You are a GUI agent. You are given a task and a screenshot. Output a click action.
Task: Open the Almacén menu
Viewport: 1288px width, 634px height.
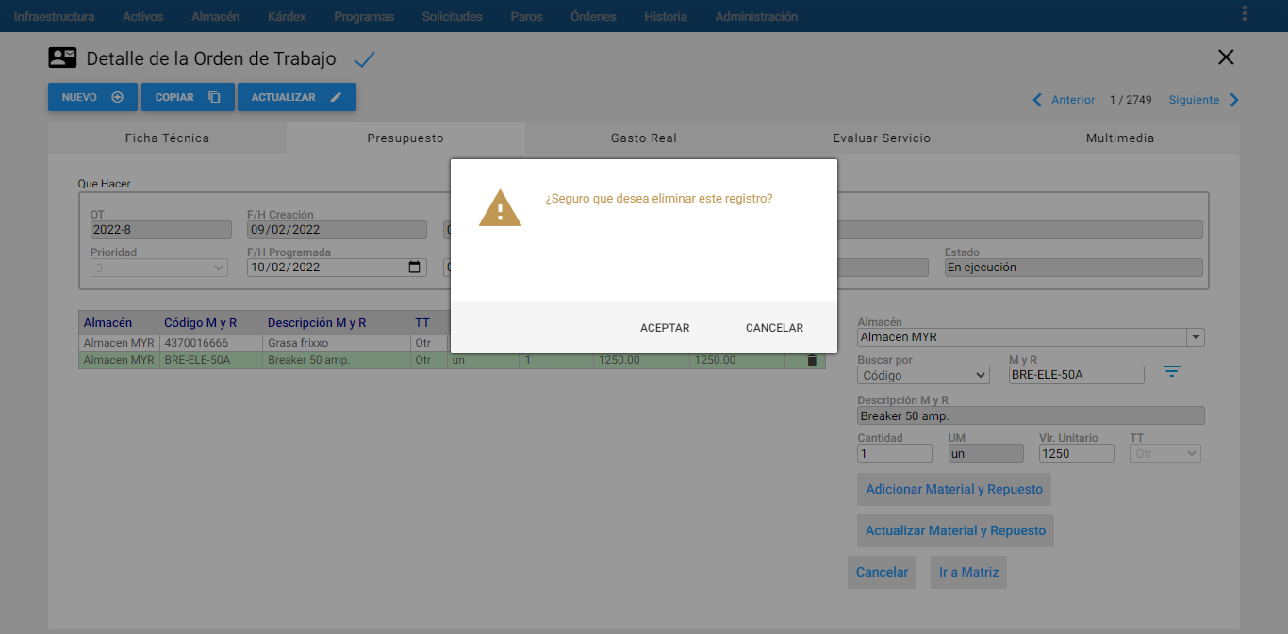(x=215, y=16)
